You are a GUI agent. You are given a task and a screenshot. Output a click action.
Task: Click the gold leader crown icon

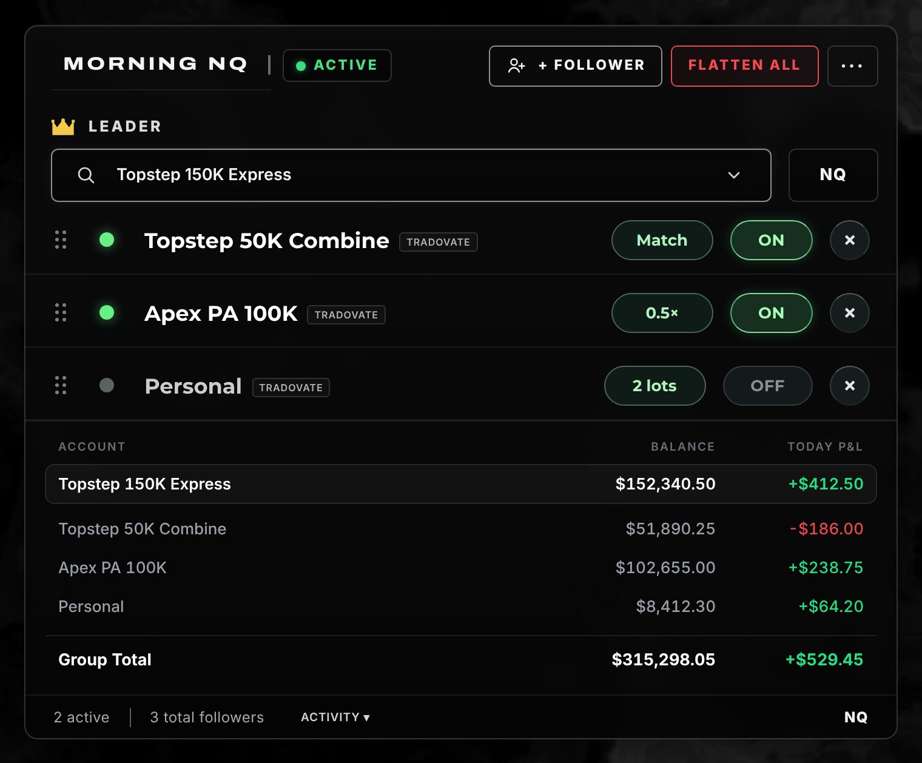63,127
